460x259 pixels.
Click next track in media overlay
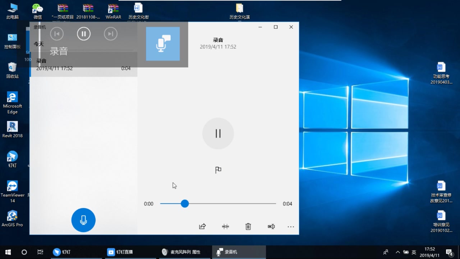[x=111, y=34]
